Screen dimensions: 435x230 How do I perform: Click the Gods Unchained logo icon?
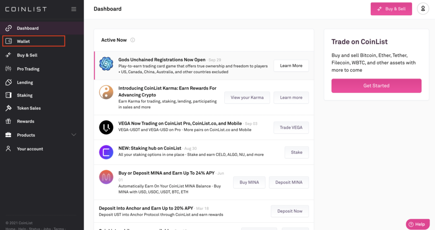point(106,64)
